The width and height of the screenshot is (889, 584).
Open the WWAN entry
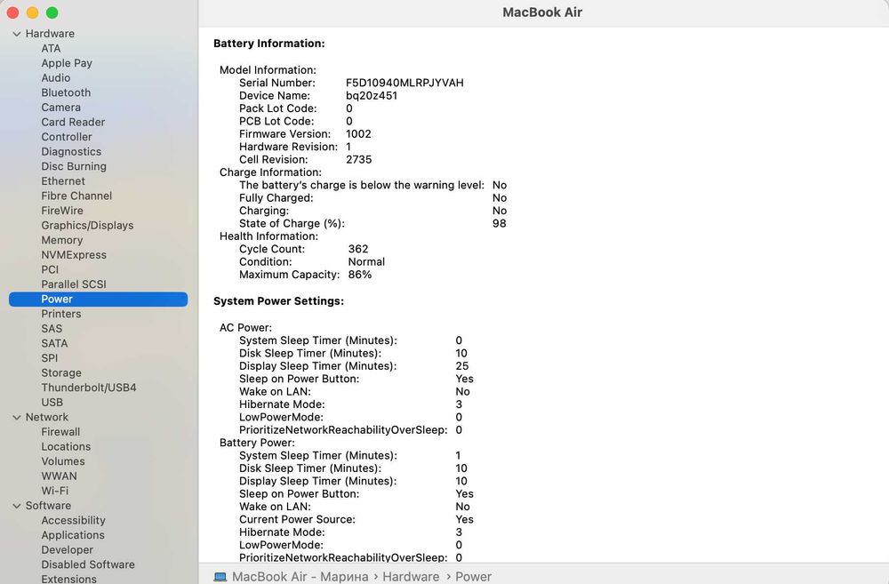click(x=59, y=476)
